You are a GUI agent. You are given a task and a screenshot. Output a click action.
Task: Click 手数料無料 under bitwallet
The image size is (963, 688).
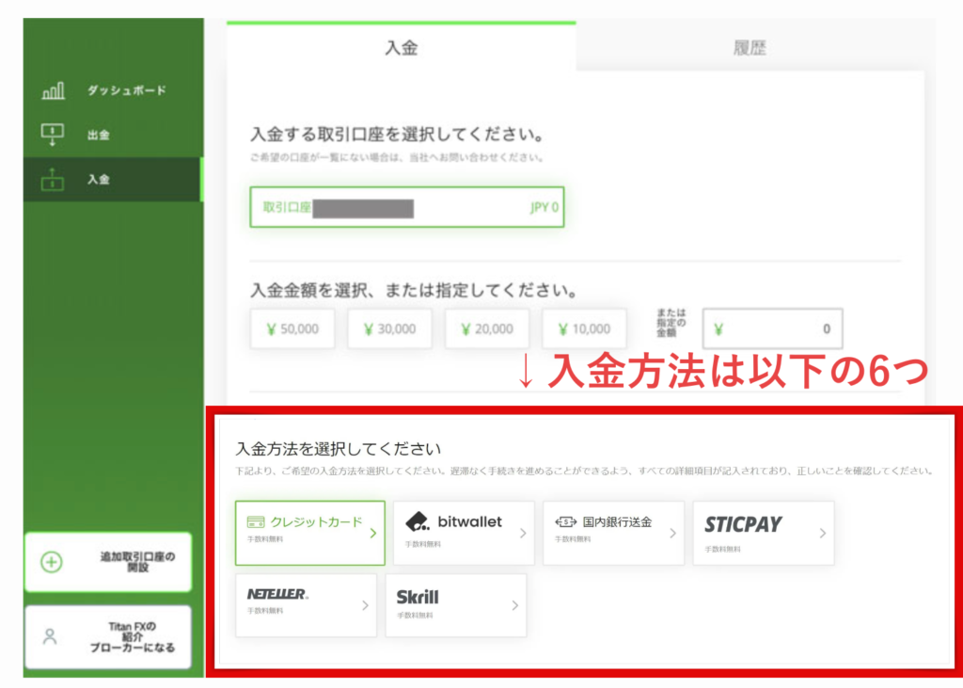click(423, 544)
